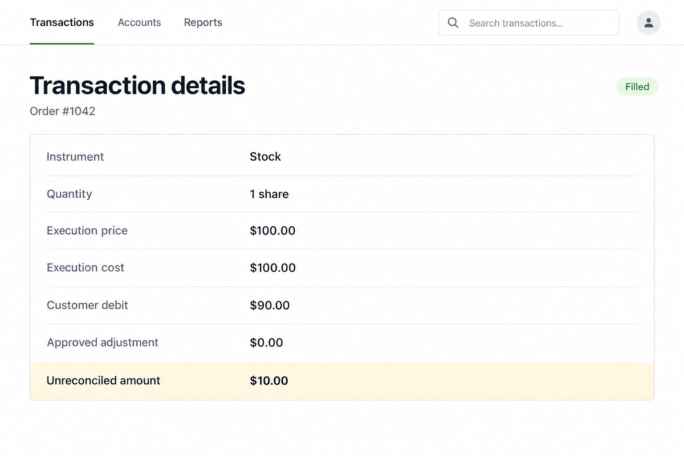Click the Unreconciled amount label
The width and height of the screenshot is (684, 456).
(103, 381)
